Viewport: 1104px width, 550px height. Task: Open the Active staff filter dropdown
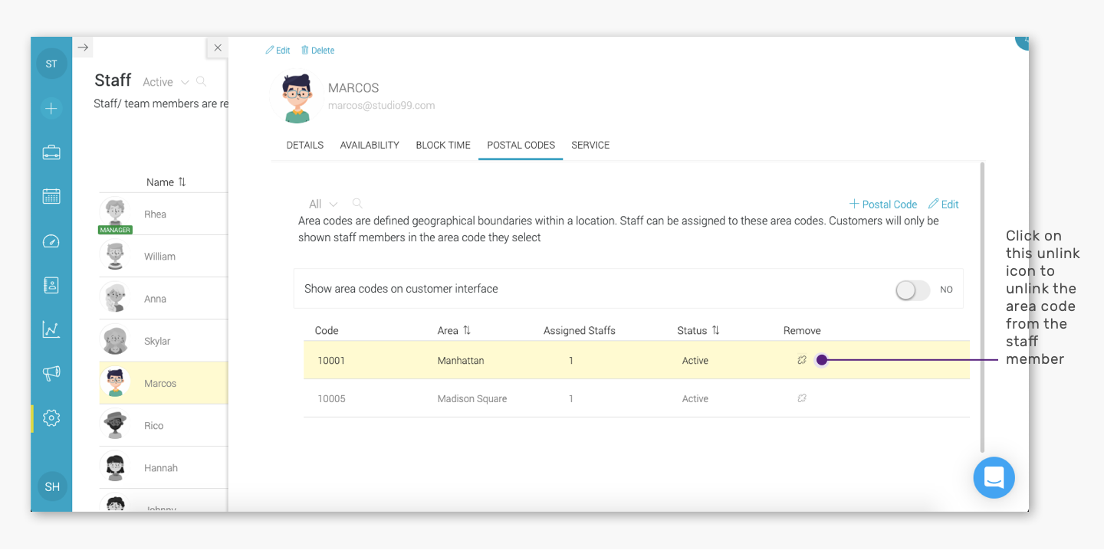tap(165, 82)
